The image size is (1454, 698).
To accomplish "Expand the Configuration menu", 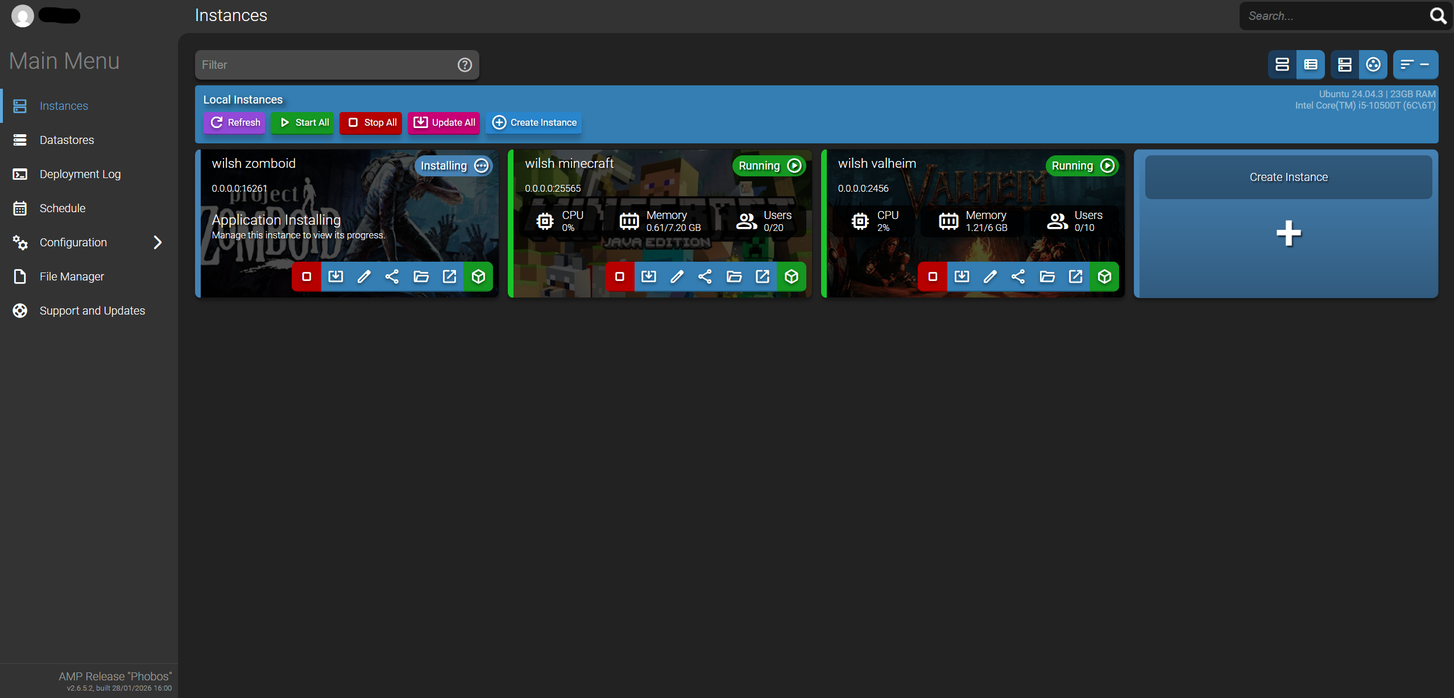I will (x=158, y=242).
